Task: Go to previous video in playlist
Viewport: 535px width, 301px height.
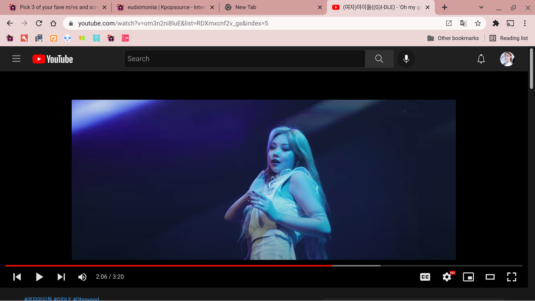Action: (x=17, y=277)
